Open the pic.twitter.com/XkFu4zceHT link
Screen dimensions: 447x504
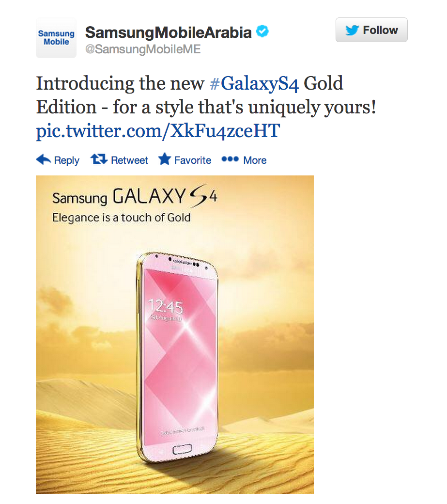pos(158,131)
